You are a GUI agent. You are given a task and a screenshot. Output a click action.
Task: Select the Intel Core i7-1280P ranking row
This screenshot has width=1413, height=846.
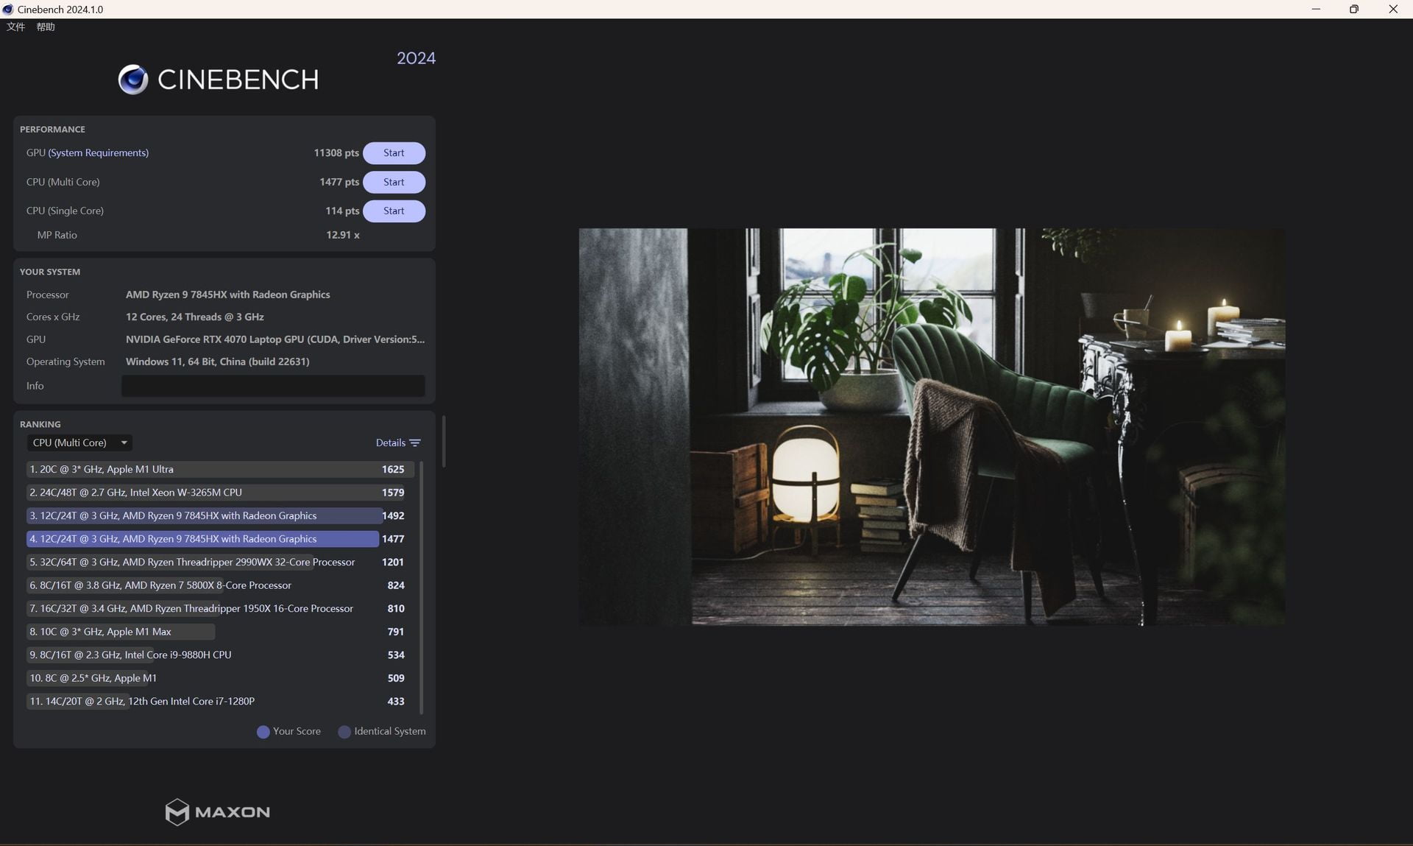(220, 701)
